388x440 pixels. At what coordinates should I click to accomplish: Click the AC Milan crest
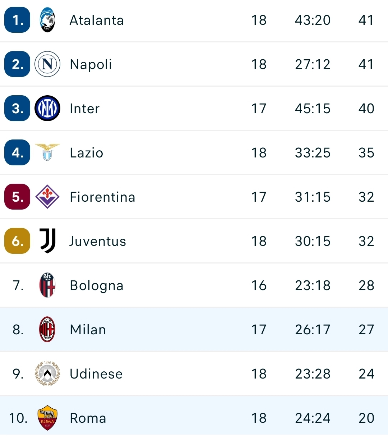click(x=47, y=329)
